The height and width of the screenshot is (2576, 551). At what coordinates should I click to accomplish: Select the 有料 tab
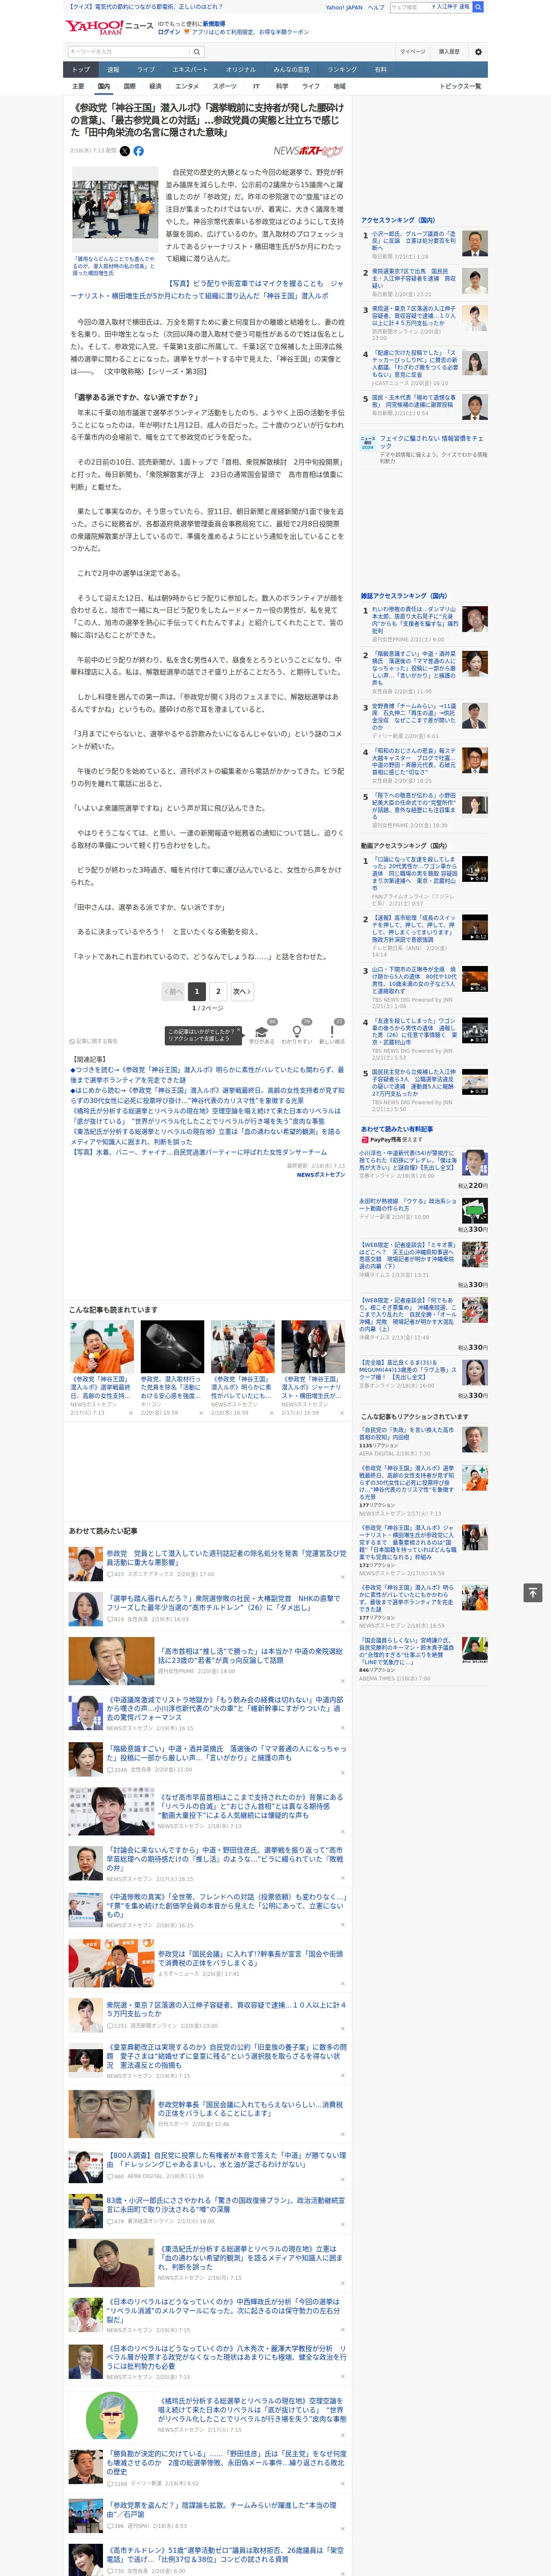(380, 70)
